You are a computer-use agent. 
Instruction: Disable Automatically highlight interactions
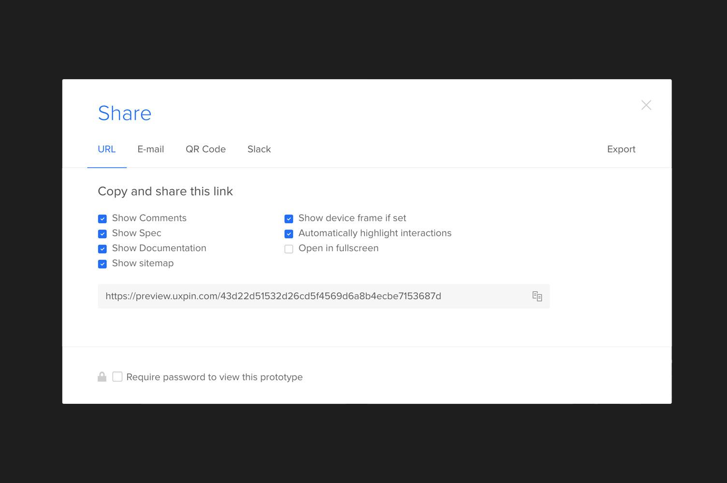[289, 234]
